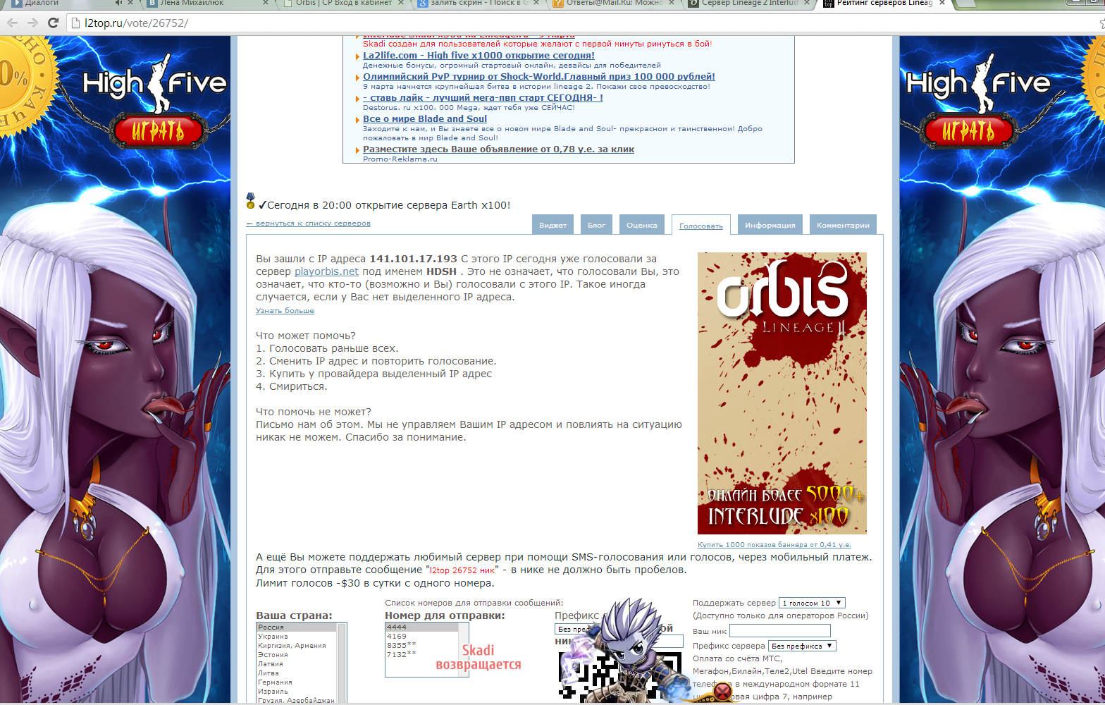Click the page icon left of the URL
Viewport: 1105px width, 705px height.
tap(76, 23)
